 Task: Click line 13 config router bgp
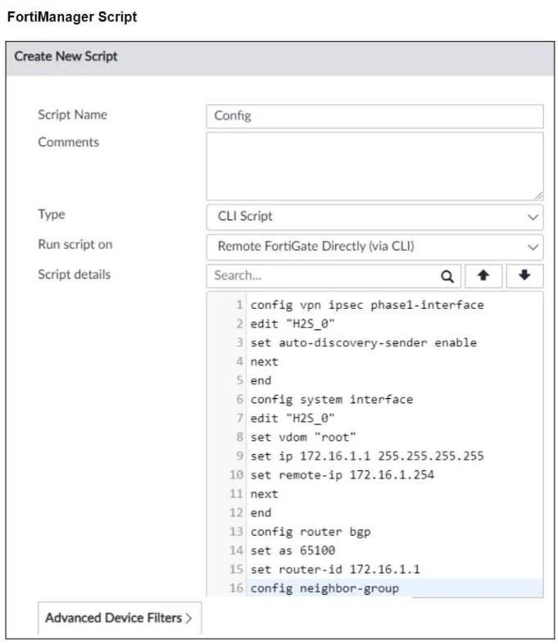(310, 532)
